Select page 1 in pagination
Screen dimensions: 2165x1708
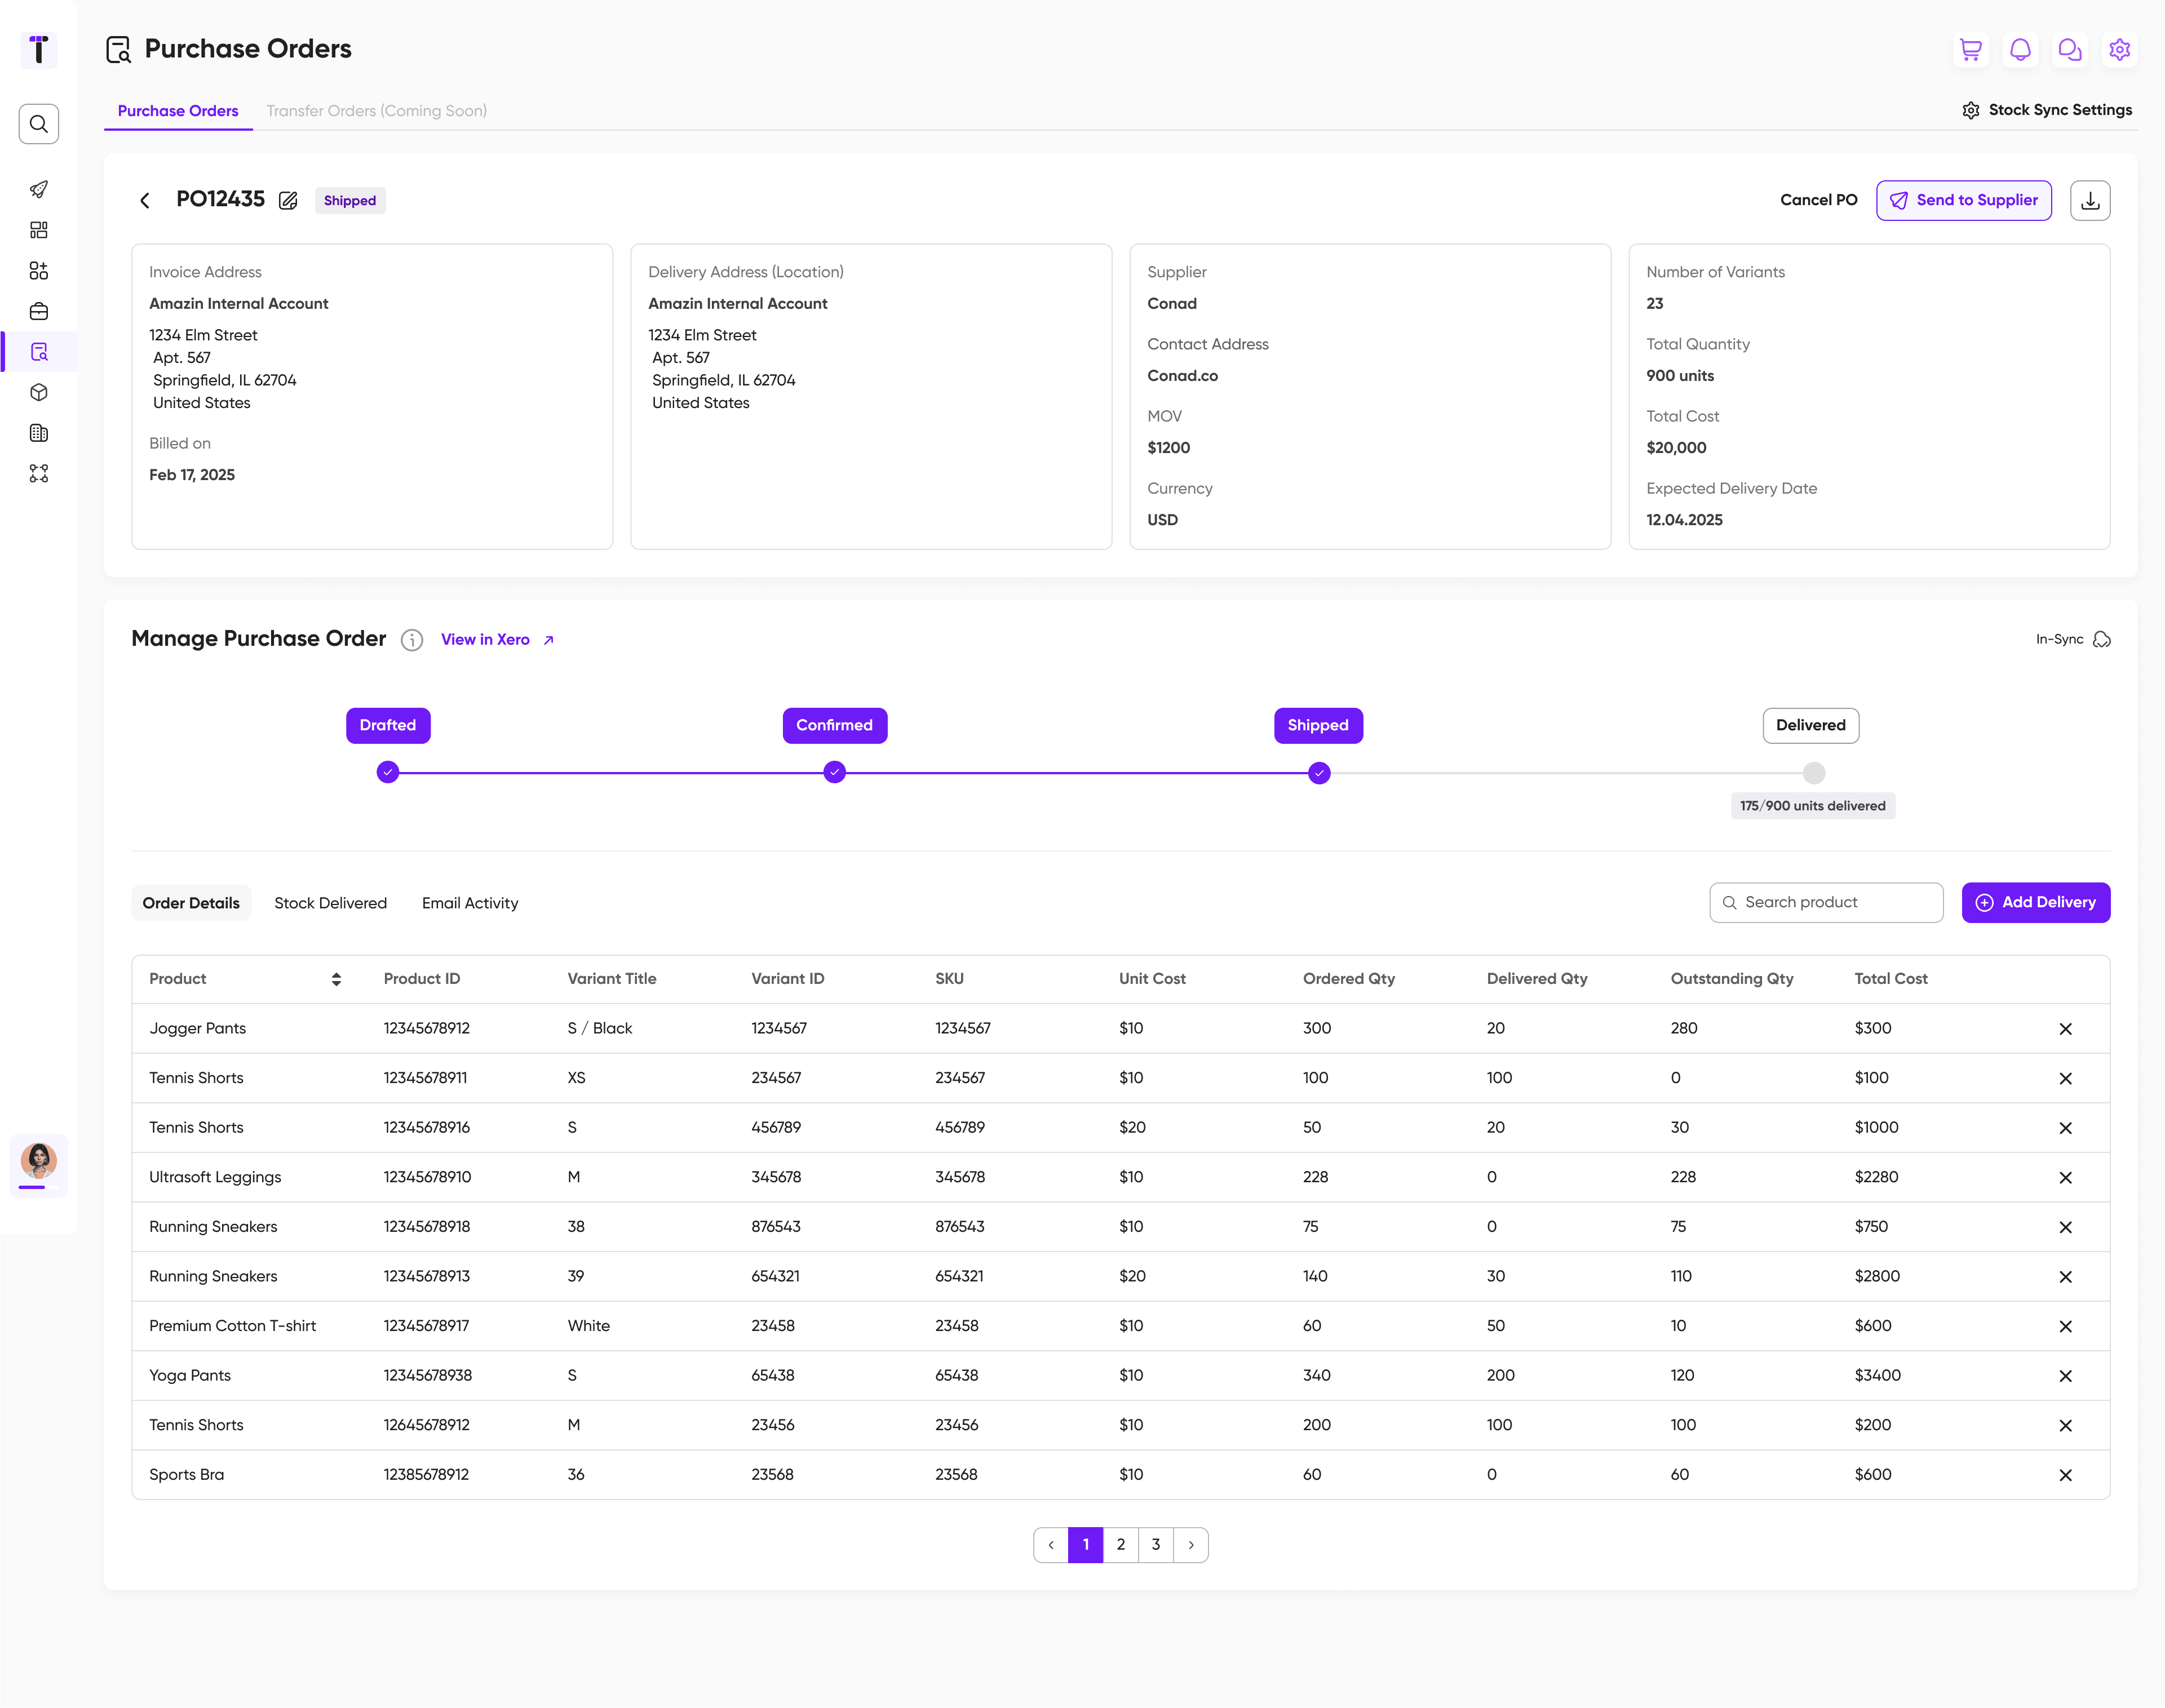click(1086, 1545)
